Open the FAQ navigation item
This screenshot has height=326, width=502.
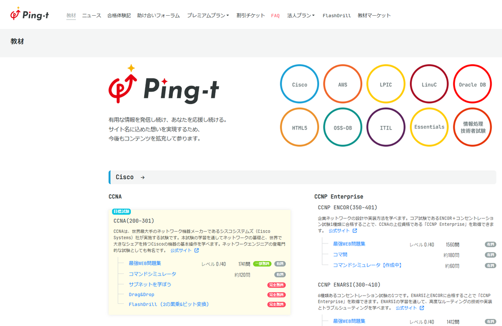click(x=276, y=15)
